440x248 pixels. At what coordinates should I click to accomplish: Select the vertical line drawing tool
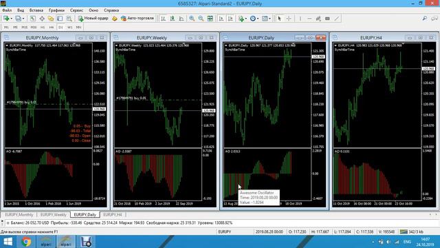click(x=300, y=19)
